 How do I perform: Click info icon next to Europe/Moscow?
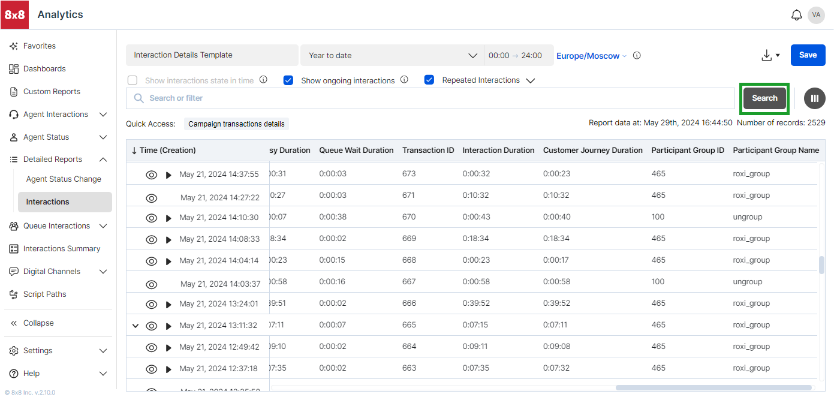point(637,55)
